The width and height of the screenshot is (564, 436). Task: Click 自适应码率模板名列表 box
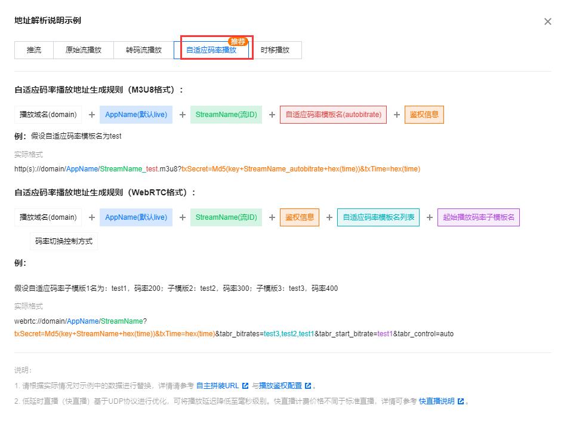pyautogui.click(x=378, y=217)
